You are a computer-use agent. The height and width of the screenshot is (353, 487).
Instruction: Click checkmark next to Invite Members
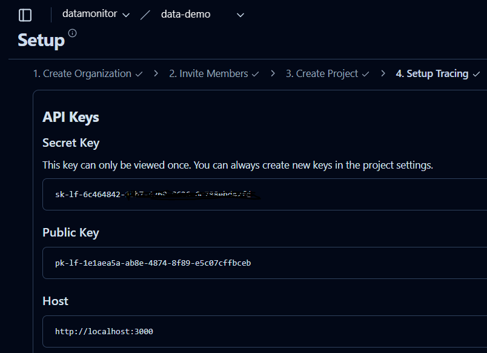pyautogui.click(x=255, y=74)
